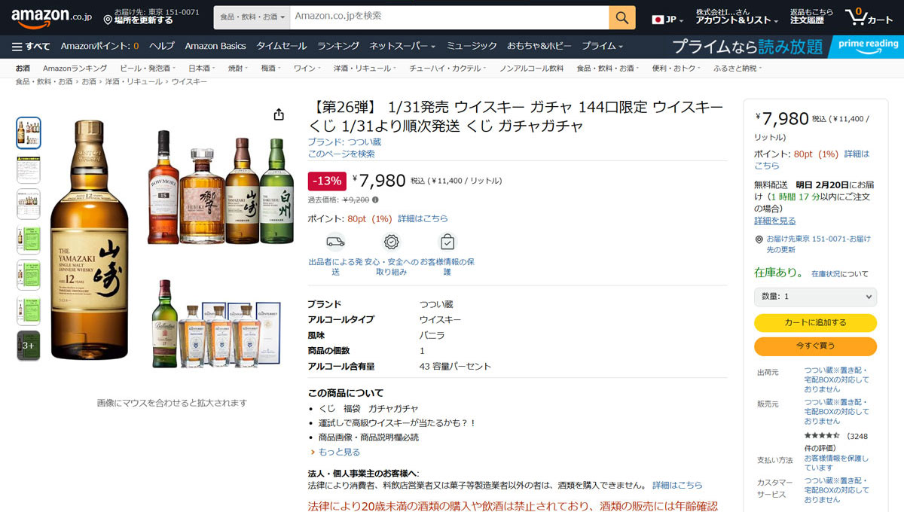Select the last 3+ image thumbnail
904x512 pixels.
pyautogui.click(x=29, y=346)
